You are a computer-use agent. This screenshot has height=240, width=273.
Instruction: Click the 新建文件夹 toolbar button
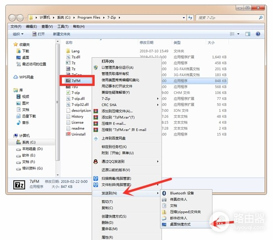pyautogui.click(x=61, y=34)
